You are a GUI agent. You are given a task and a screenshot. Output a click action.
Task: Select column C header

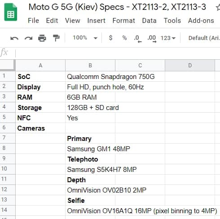click(140, 66)
